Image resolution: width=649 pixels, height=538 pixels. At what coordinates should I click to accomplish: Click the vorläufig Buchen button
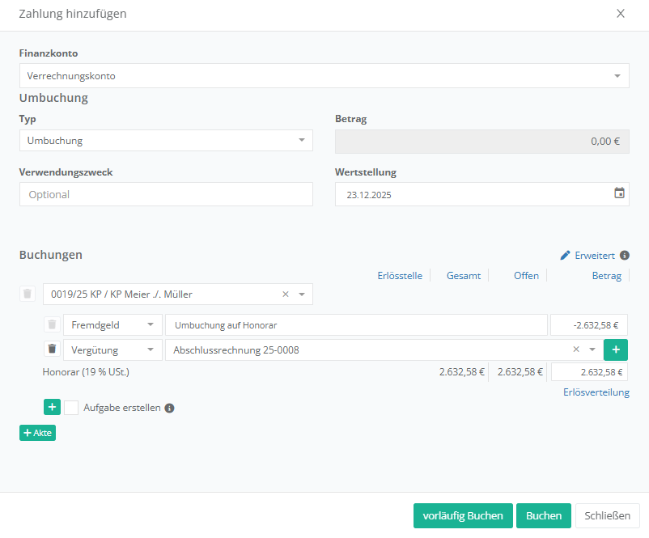click(463, 516)
